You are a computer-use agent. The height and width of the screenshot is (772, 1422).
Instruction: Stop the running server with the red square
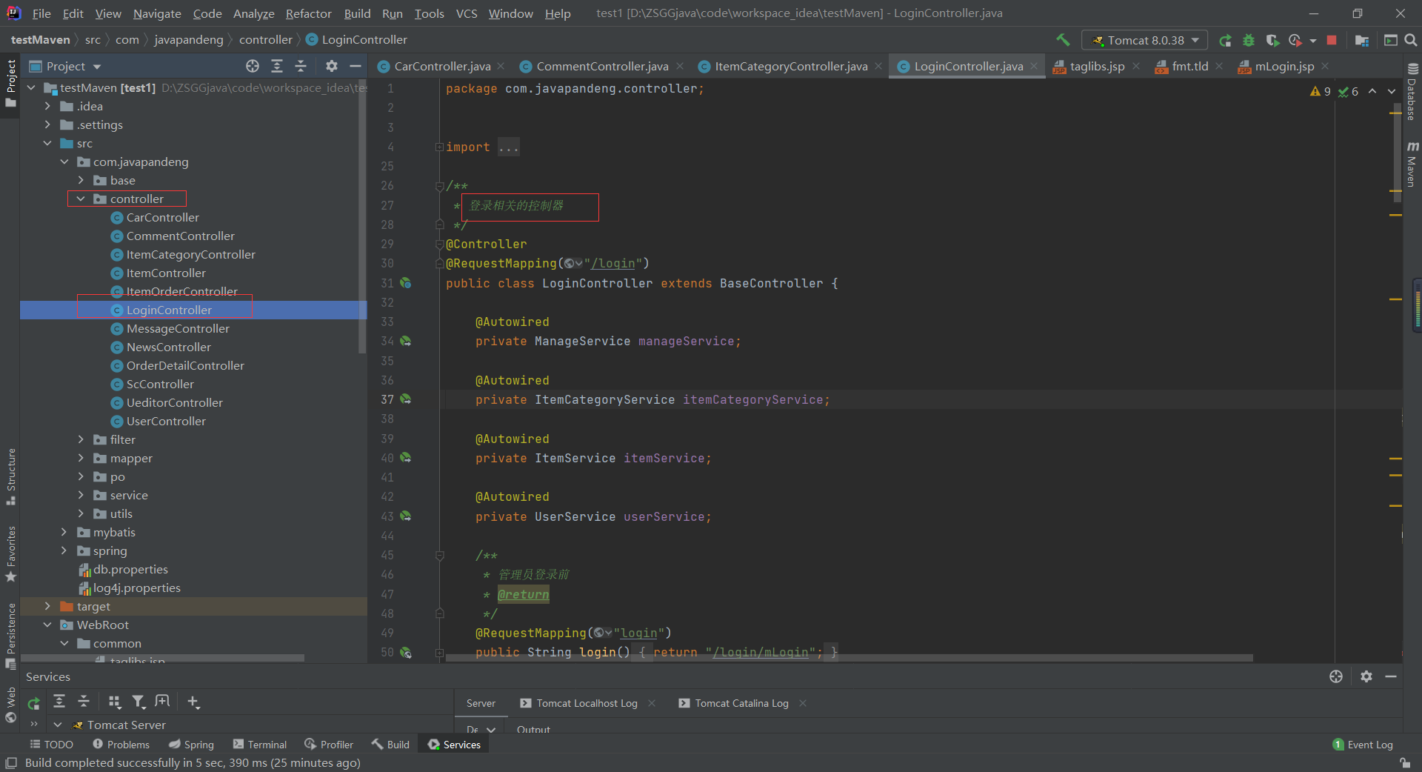1332,40
